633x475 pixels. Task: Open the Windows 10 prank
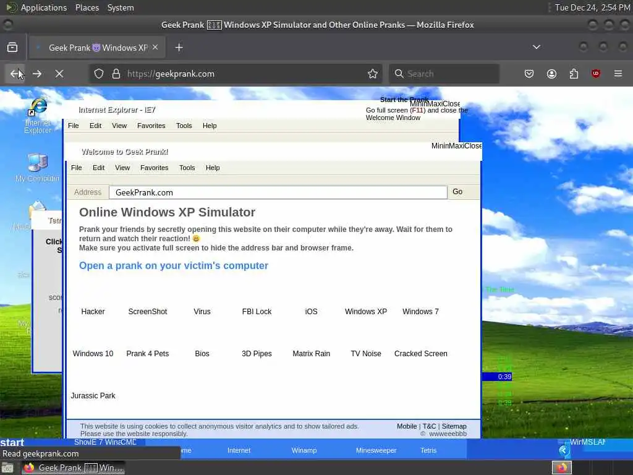(x=93, y=353)
